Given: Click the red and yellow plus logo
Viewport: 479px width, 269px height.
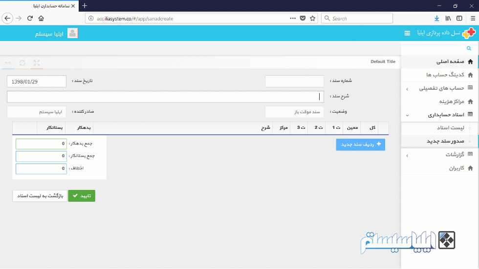Looking at the screenshot, I should coord(469,33).
